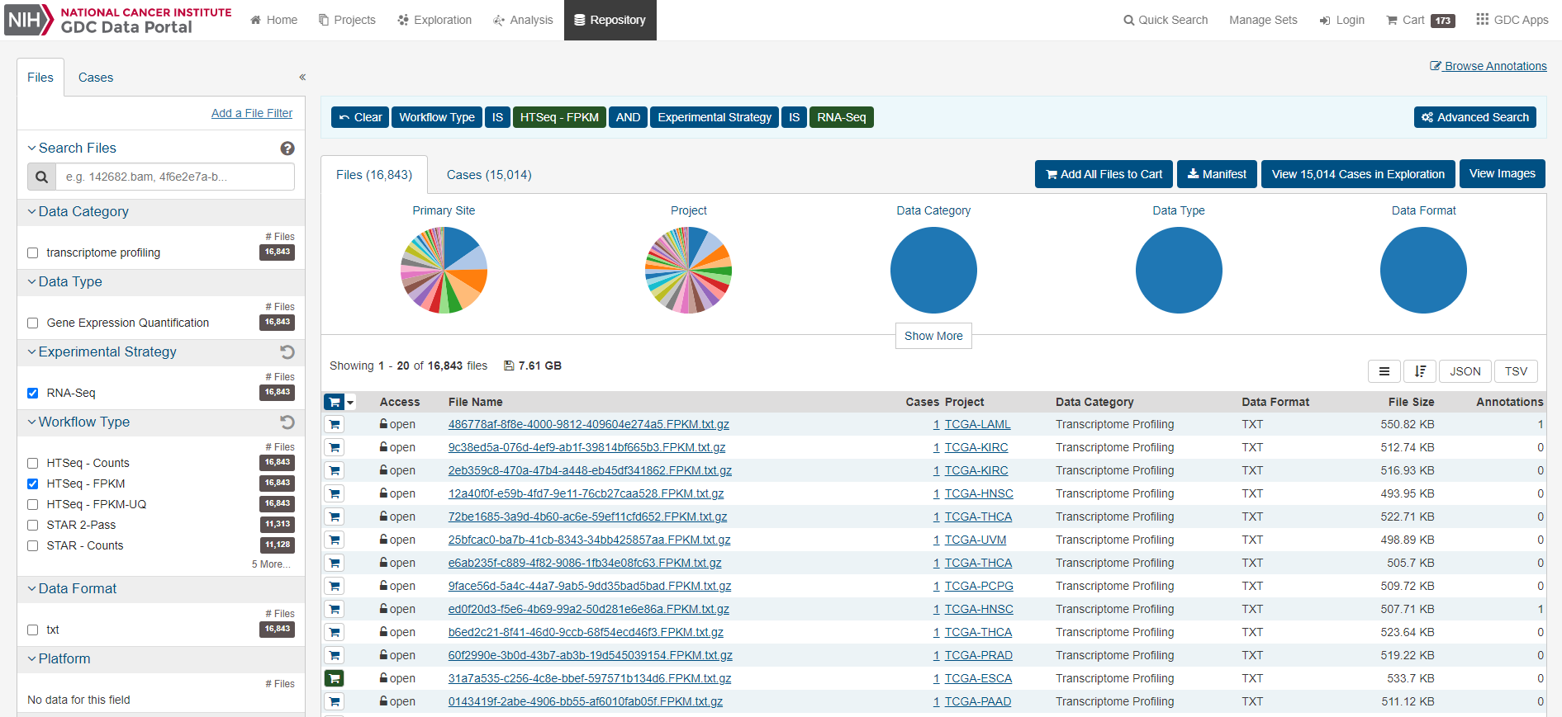Check the STAR 2-Pass checkbox
1562x717 pixels.
(x=33, y=526)
